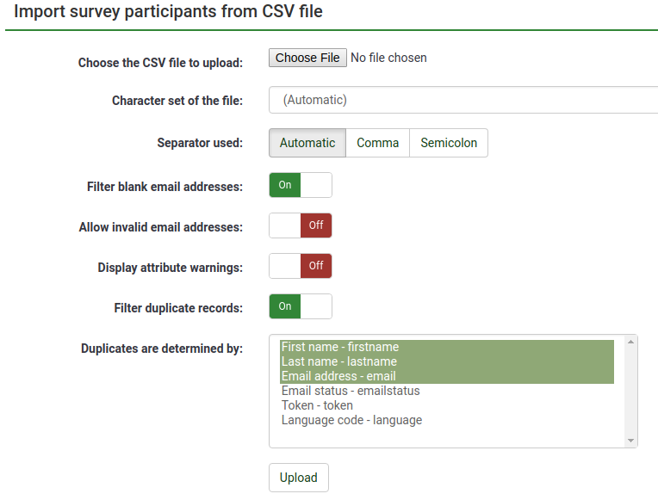658x500 pixels.
Task: Disable Filter duplicate records switch
Action: [300, 306]
